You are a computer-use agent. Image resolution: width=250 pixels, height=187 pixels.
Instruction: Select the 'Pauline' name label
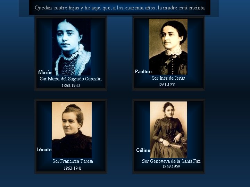143,72
